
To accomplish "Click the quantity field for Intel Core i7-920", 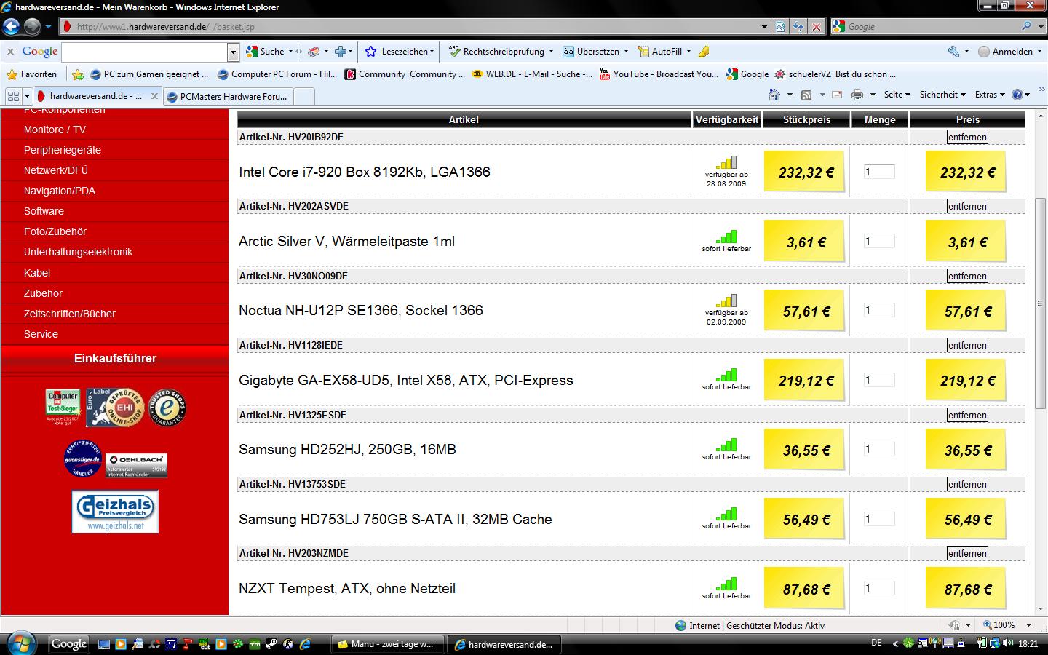I will [879, 172].
